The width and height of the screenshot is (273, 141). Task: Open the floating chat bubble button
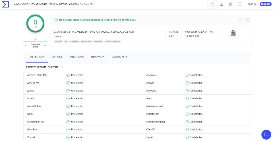pos(266,134)
